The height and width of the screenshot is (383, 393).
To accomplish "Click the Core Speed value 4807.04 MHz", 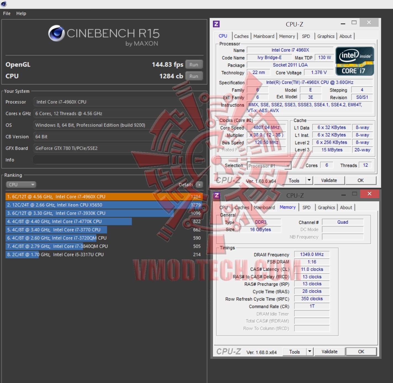I will coord(267,128).
